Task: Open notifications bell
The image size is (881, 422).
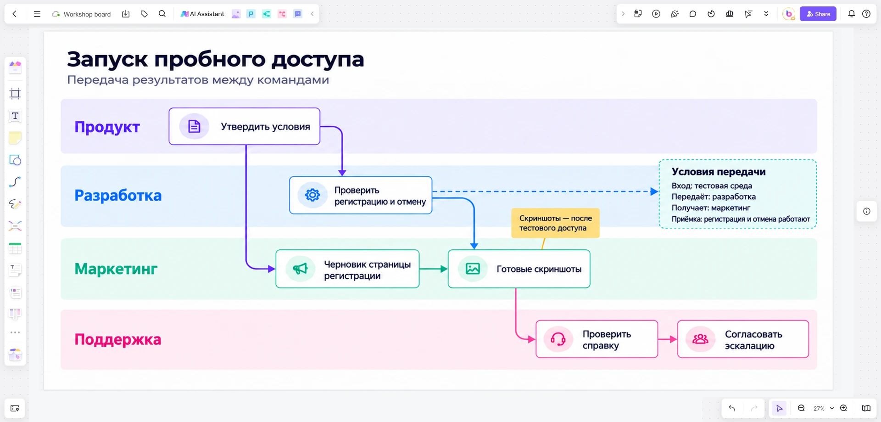Action: click(851, 14)
